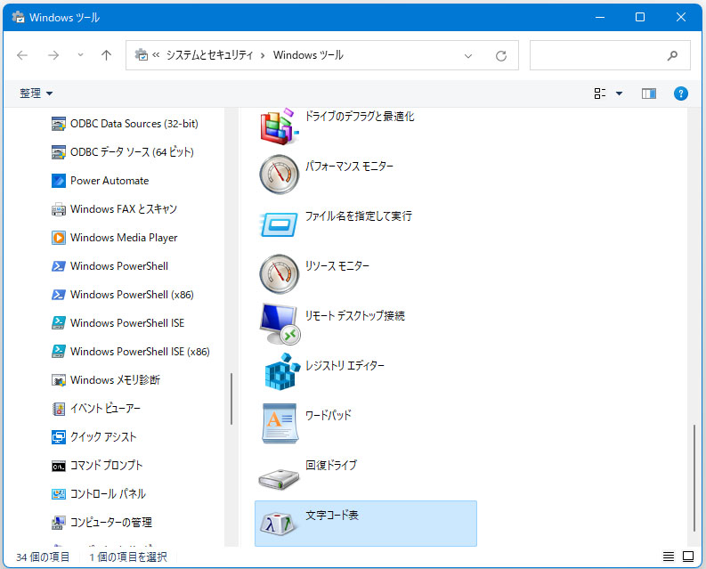Viewport: 706px width, 569px height.
Task: Select the レジストリ エディター cube icon
Action: point(282,371)
